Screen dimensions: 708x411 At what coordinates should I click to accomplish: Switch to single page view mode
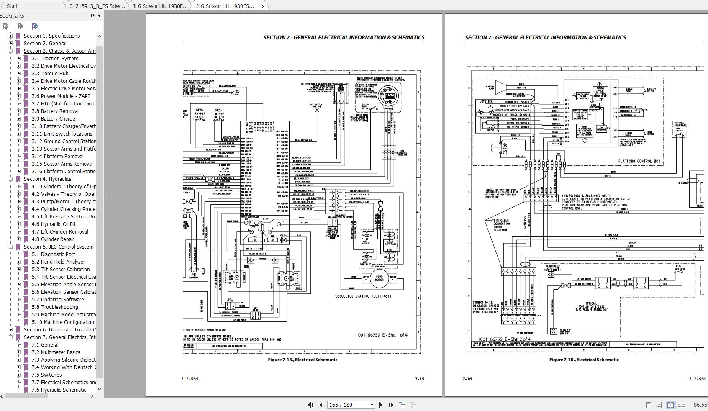click(649, 405)
